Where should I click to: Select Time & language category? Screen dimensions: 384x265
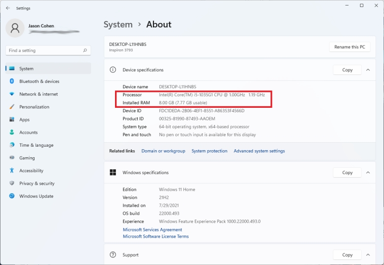(x=48, y=145)
